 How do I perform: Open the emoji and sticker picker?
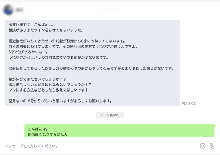[203, 146]
